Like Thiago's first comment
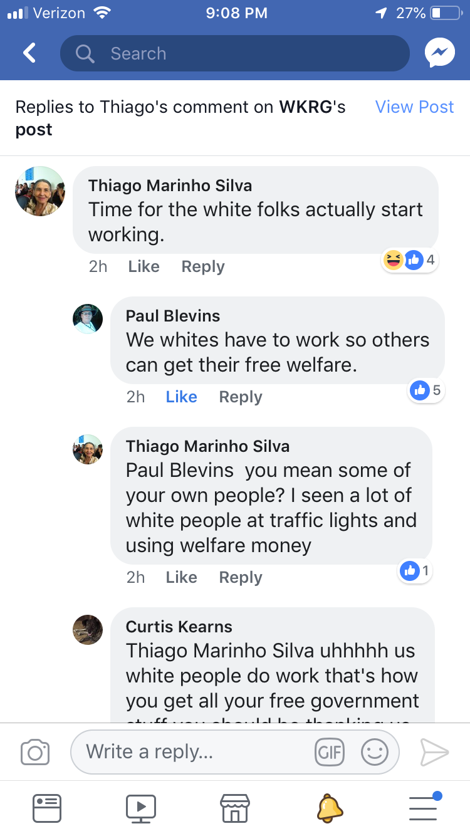 pos(144,266)
